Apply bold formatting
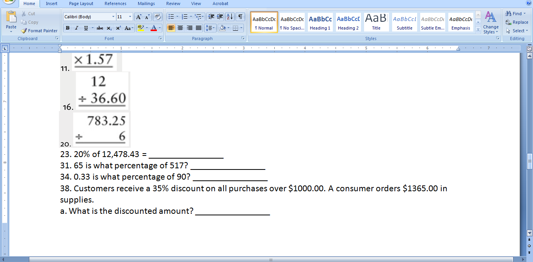 [x=67, y=28]
